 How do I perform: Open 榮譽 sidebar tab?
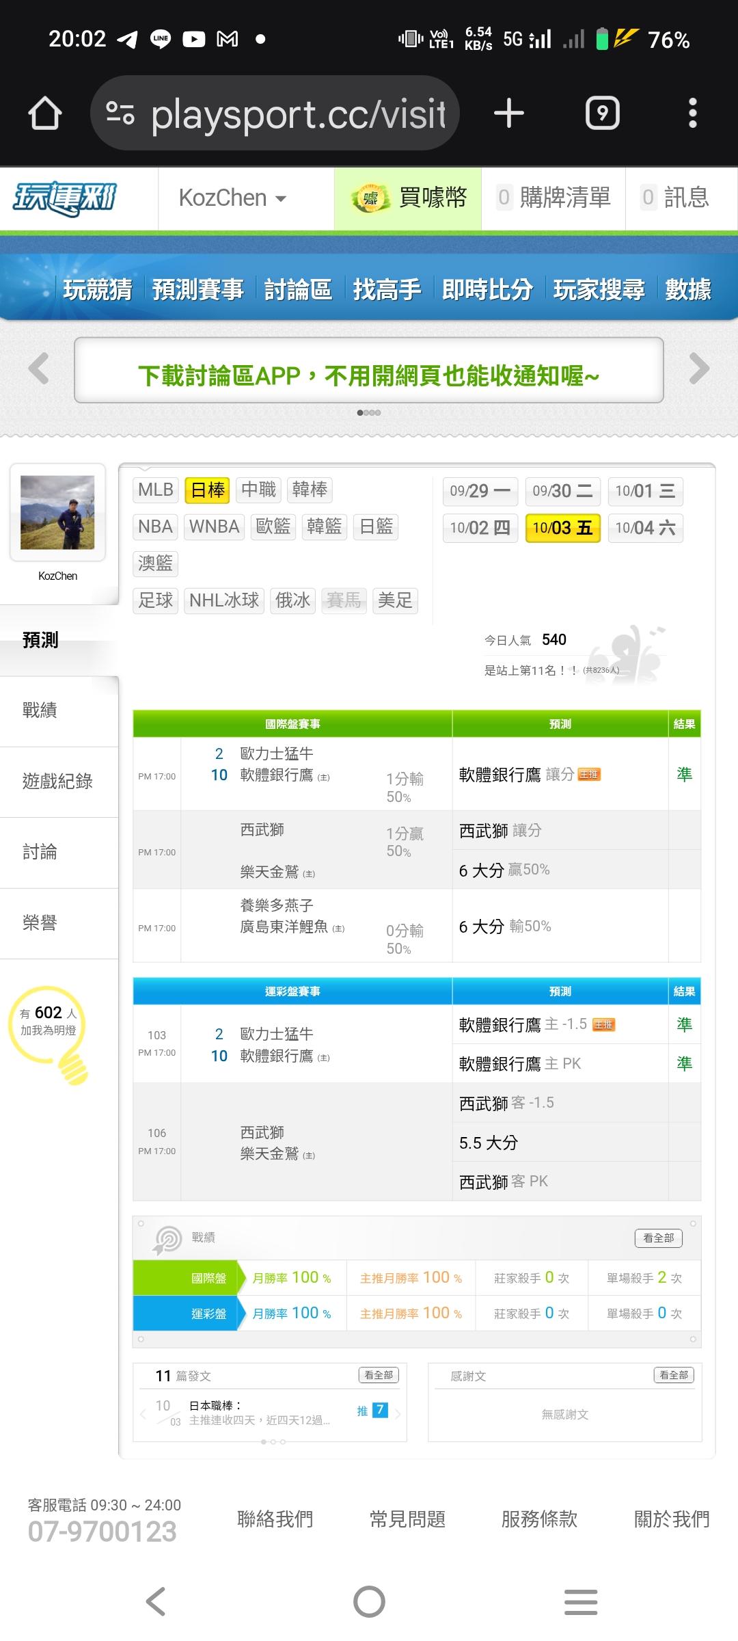[59, 923]
